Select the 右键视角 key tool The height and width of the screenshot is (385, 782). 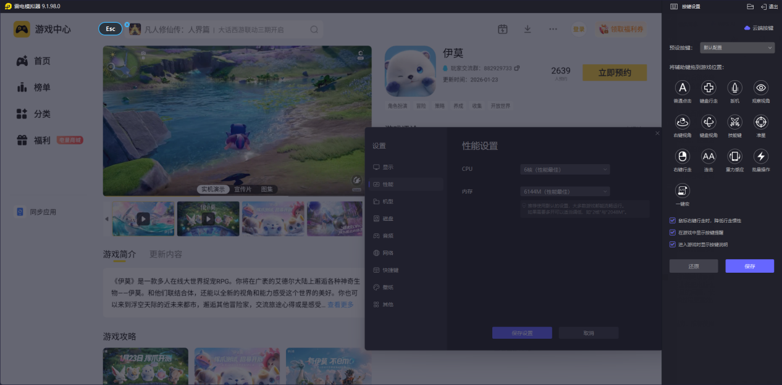pyautogui.click(x=683, y=122)
